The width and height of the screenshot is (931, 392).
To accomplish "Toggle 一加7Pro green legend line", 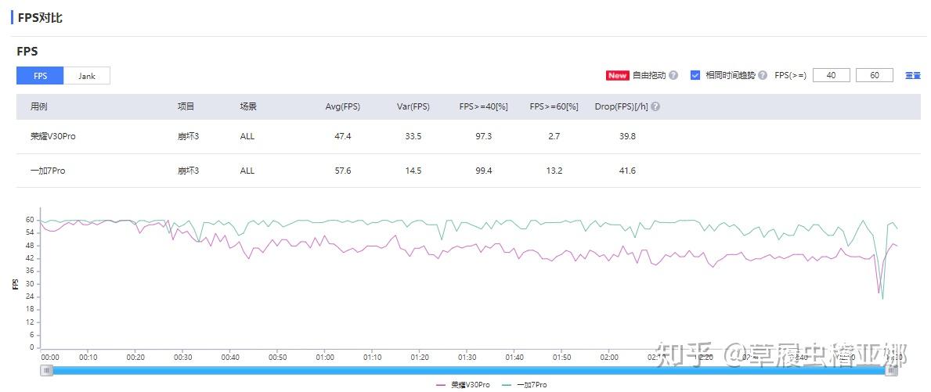I will point(525,385).
